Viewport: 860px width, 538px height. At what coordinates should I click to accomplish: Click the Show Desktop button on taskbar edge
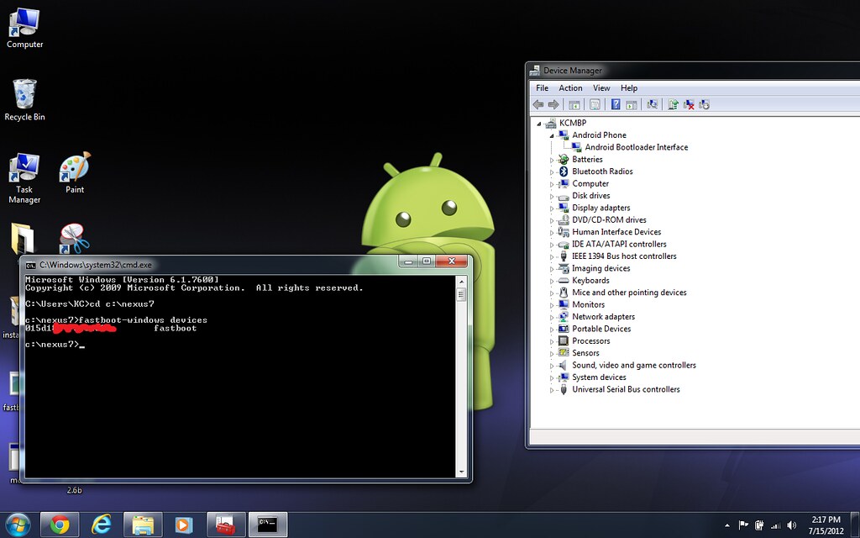[857, 525]
